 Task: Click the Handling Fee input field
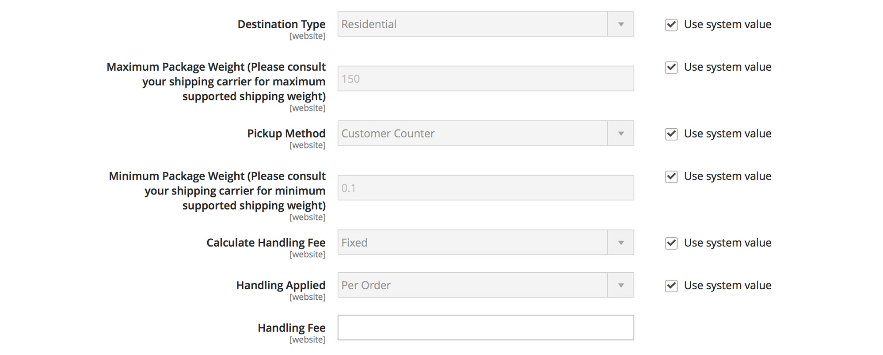[485, 327]
